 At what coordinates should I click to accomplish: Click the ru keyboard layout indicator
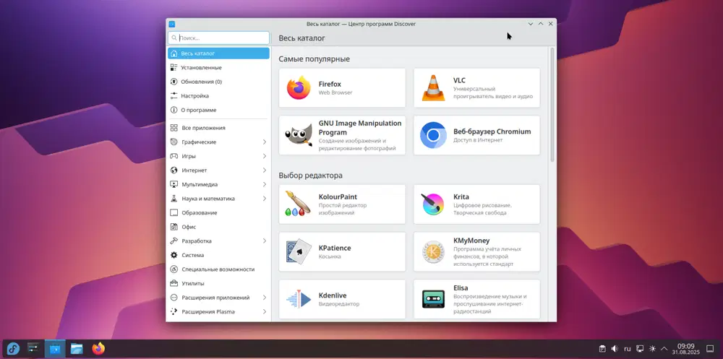point(627,349)
